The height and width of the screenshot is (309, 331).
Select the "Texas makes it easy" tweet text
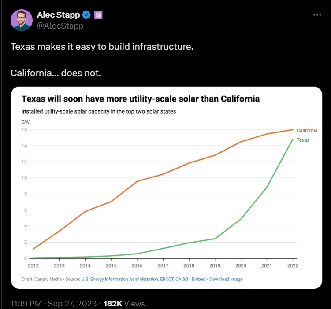[x=102, y=47]
